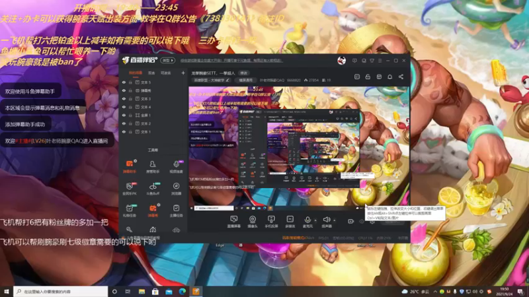Open the Windows Start menu
The image size is (529, 297).
coord(7,292)
